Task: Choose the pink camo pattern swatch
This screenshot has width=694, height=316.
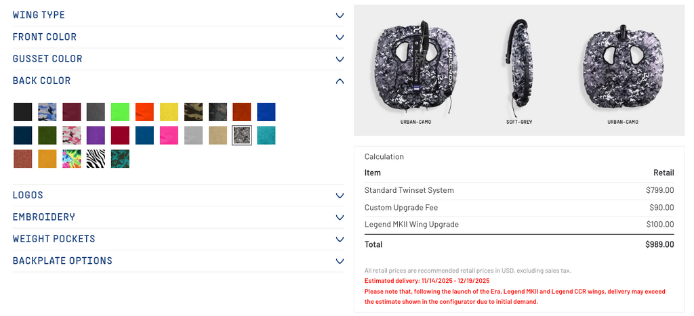Action: pos(72,135)
